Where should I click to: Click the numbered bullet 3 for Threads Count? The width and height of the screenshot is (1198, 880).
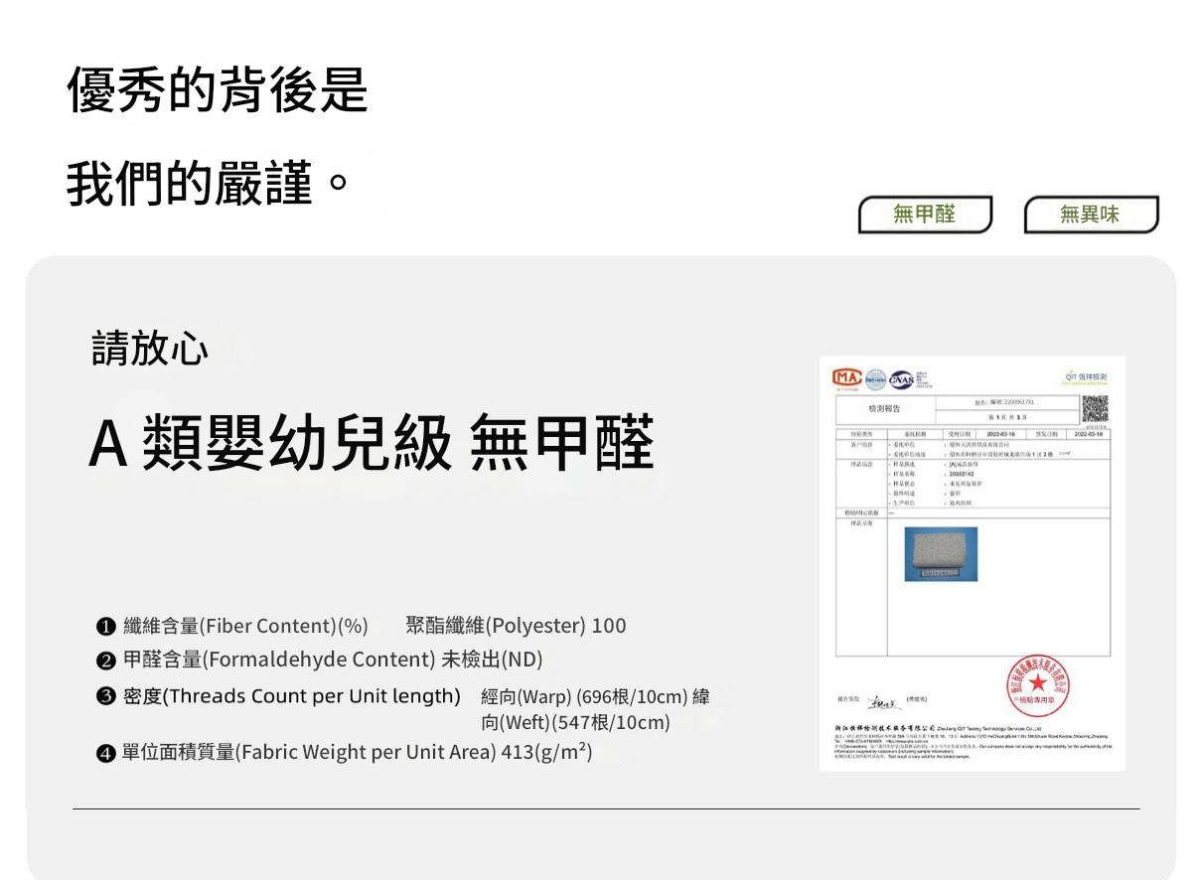[105, 696]
